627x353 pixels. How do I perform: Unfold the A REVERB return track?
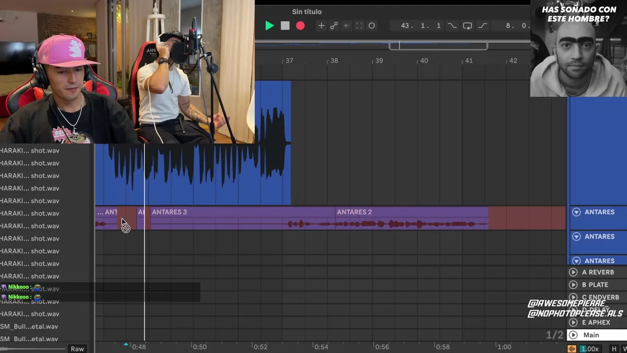coord(573,272)
